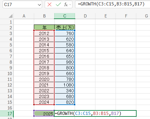Click the sales cell with value 780

[65, 79]
